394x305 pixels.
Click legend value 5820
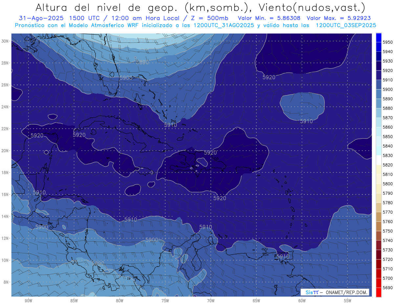[x=387, y=165]
